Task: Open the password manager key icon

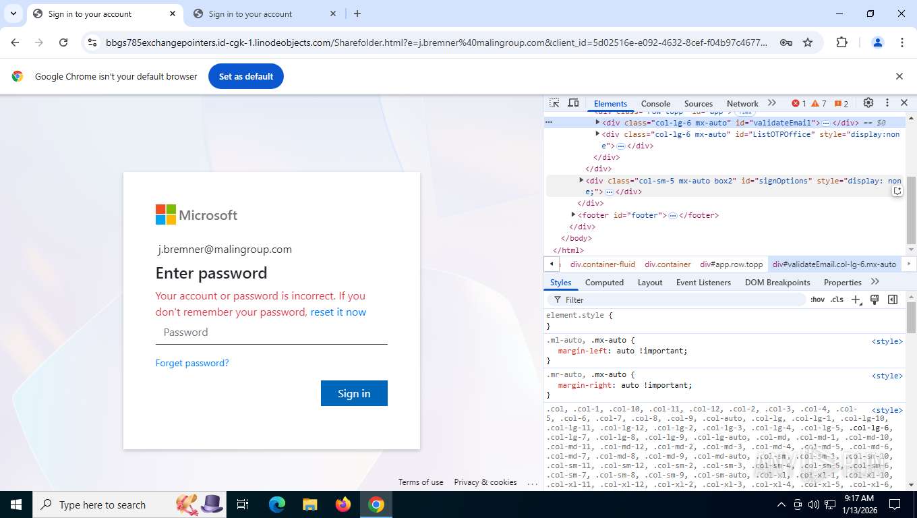Action: coord(786,42)
